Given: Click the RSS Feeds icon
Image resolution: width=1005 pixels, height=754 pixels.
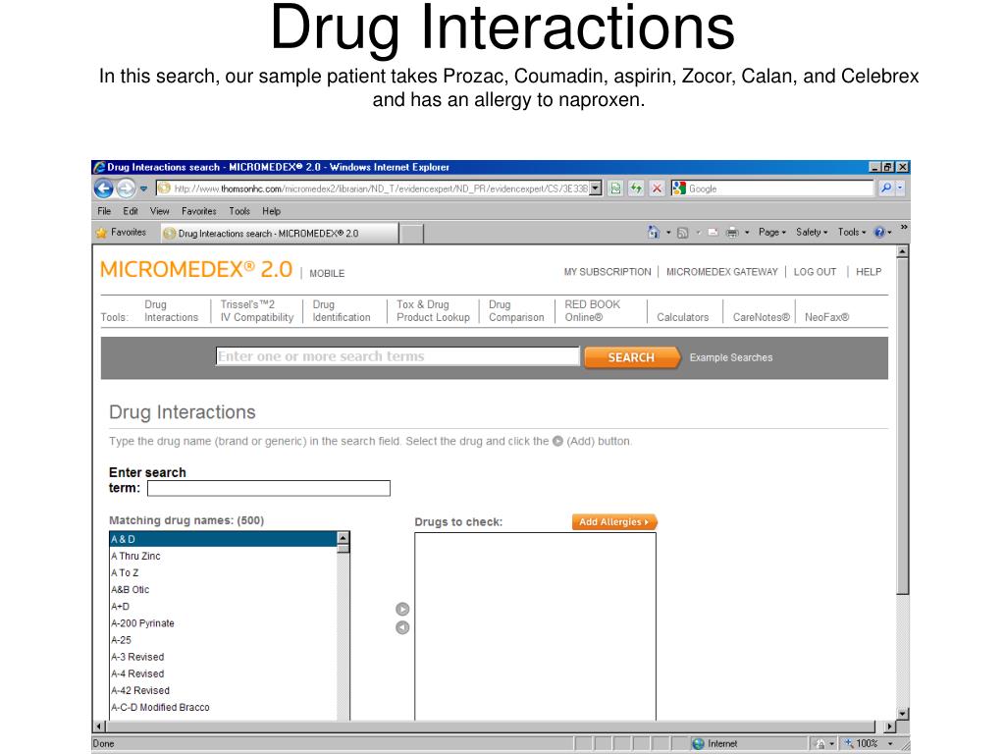Looking at the screenshot, I should tap(683, 233).
